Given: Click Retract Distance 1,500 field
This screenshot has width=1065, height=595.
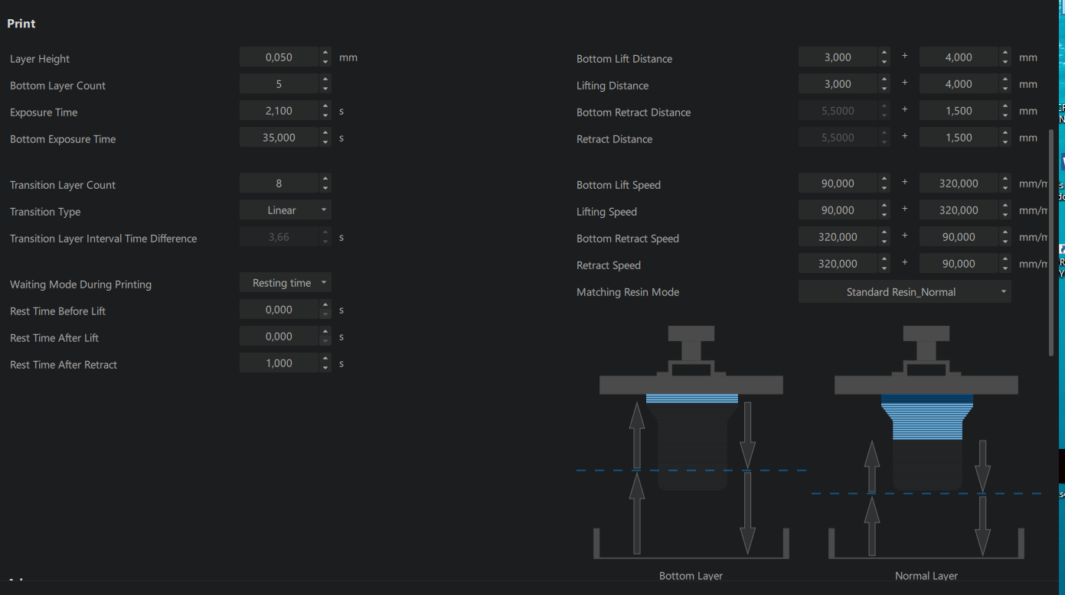Looking at the screenshot, I should (x=959, y=138).
